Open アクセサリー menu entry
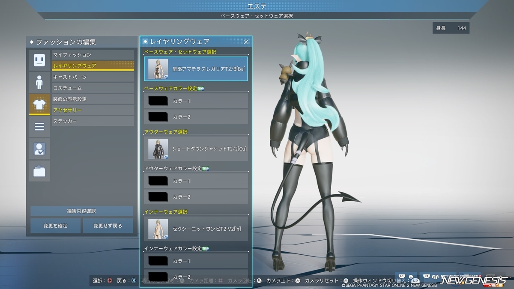514x289 pixels. tap(93, 110)
